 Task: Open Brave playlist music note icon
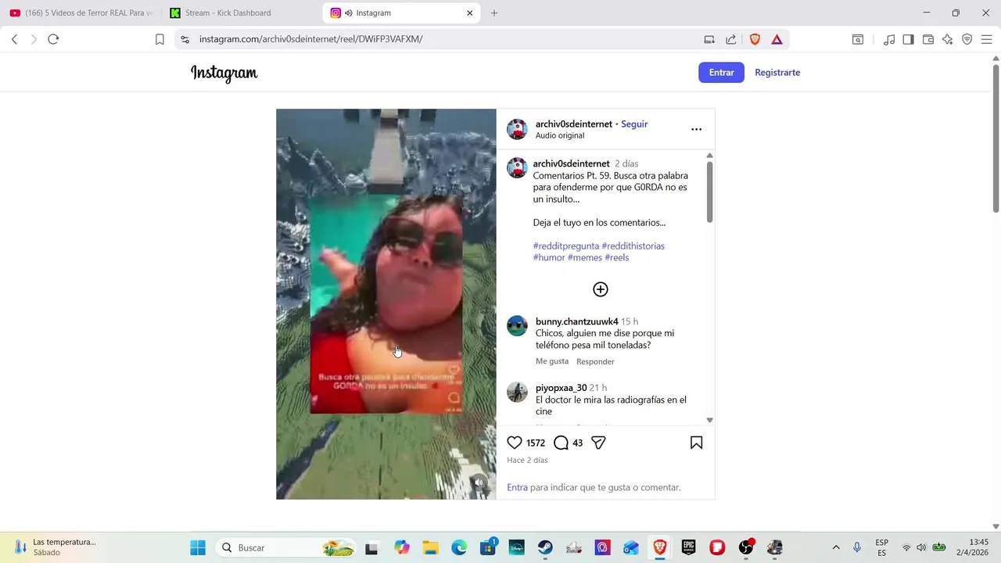[889, 39]
